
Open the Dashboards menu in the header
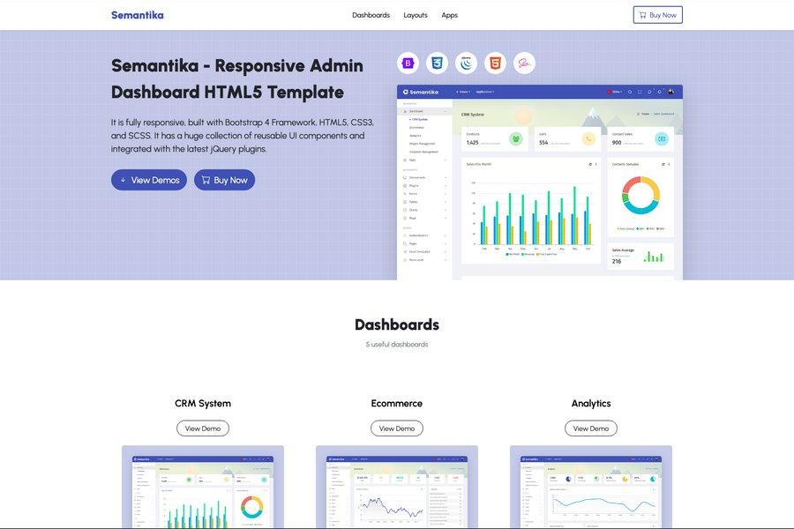pos(371,12)
